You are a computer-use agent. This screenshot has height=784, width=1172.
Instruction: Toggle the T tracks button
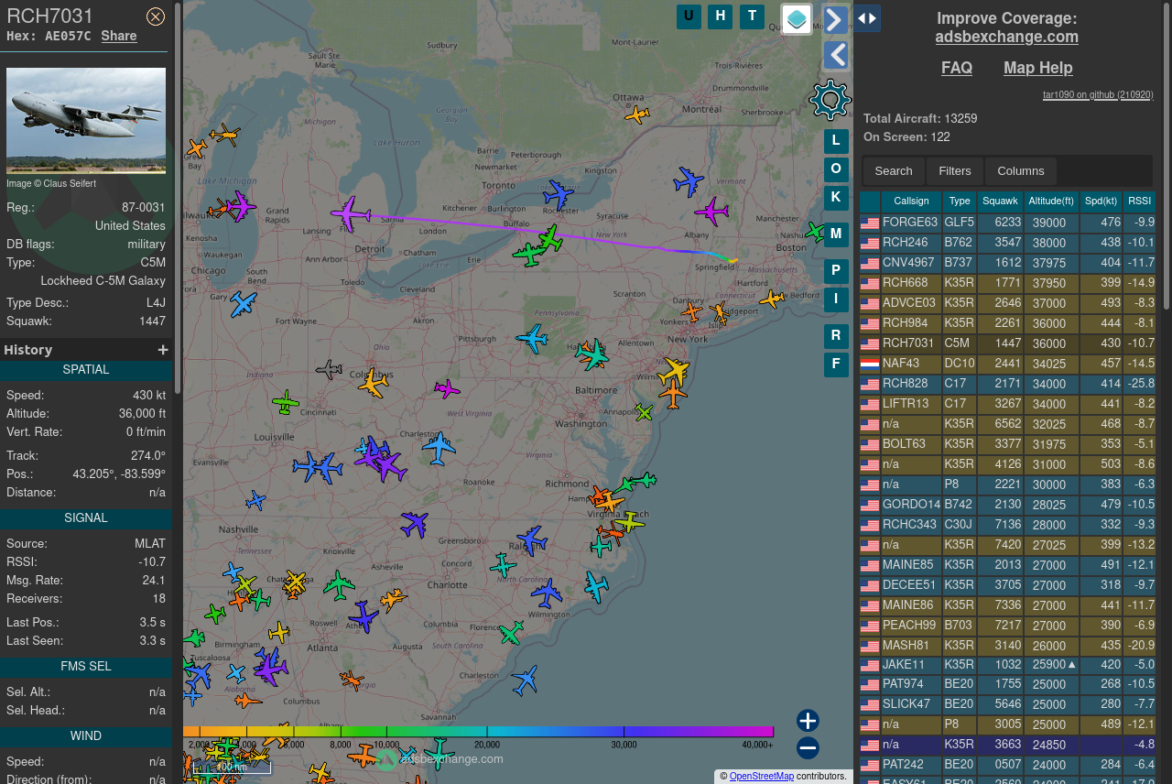[752, 16]
